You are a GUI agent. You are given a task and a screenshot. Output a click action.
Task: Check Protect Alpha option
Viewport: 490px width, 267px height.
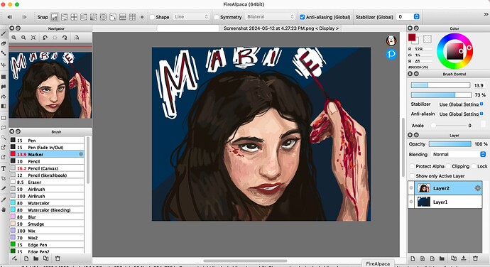(x=412, y=166)
